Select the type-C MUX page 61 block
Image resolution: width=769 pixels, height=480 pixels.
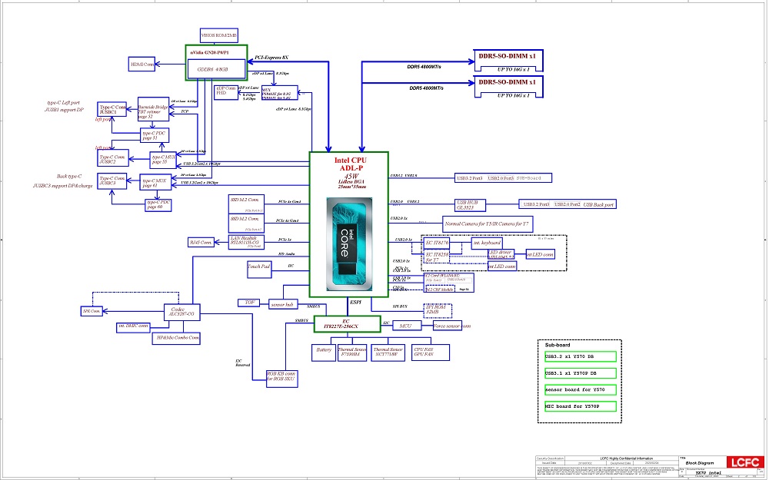coord(155,183)
